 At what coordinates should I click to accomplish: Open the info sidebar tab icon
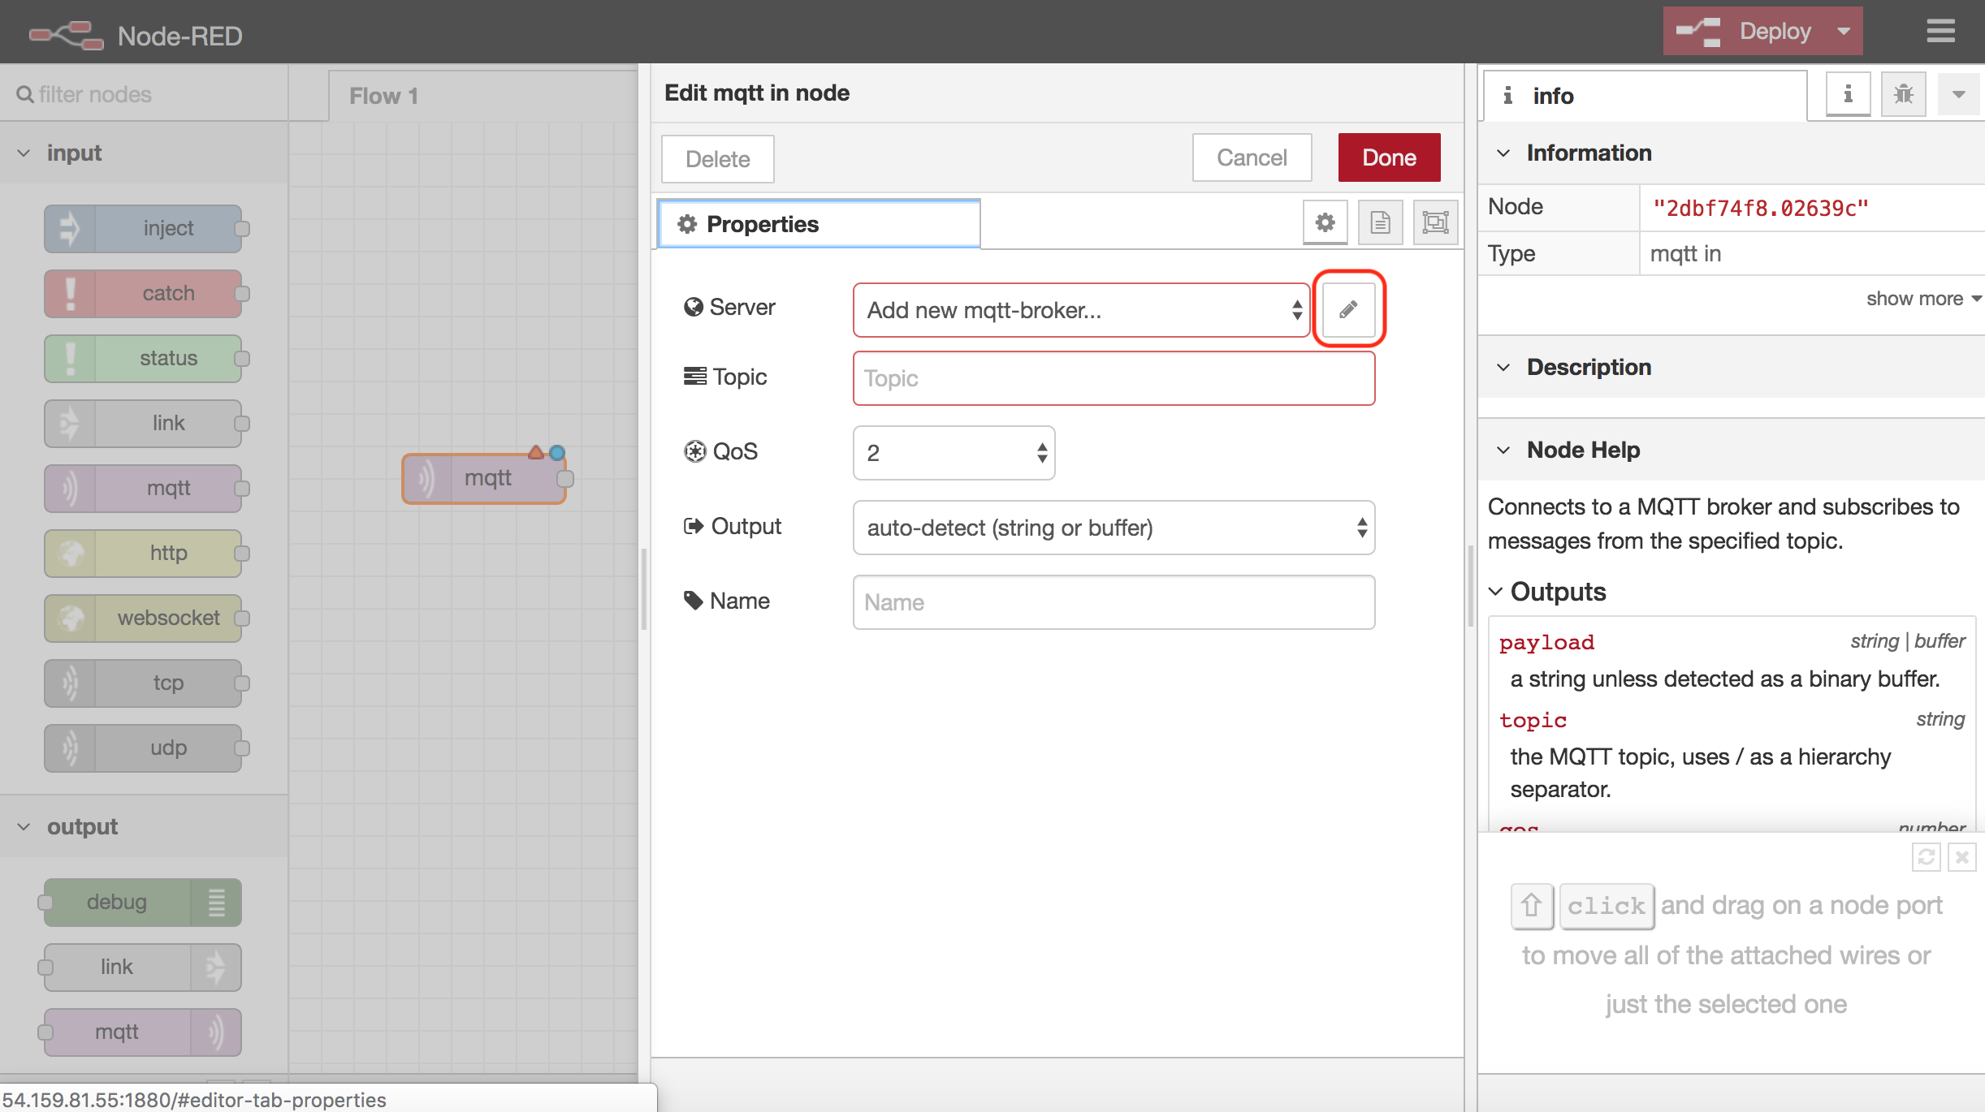click(x=1848, y=95)
